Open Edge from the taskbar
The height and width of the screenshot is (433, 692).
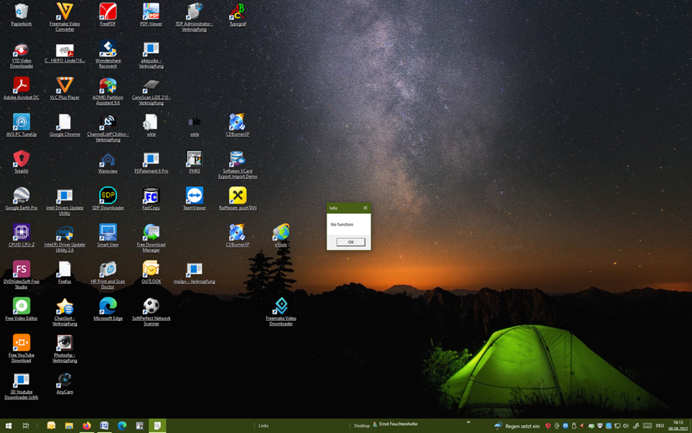(x=122, y=426)
